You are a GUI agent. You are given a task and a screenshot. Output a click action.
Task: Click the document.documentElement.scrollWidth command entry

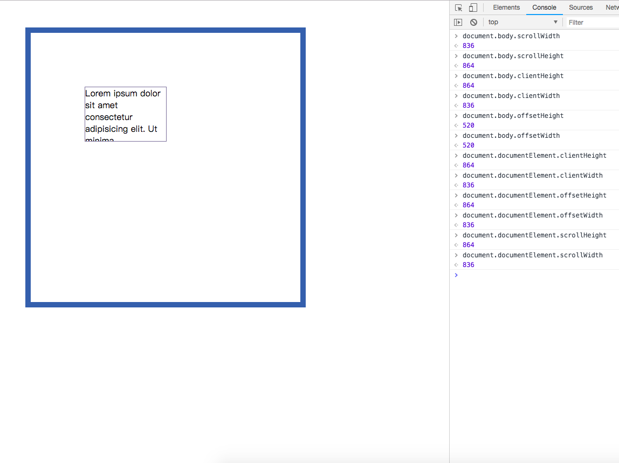pos(532,255)
